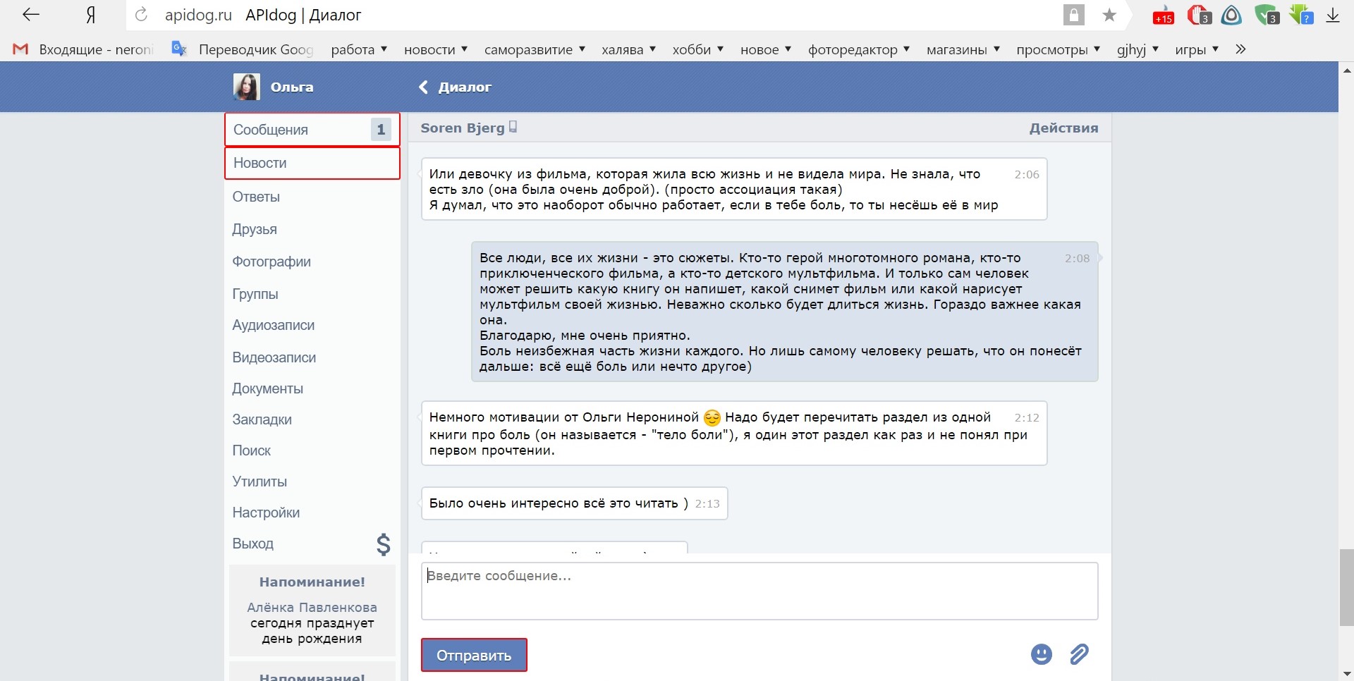
Task: Click the emoji smiley icon
Action: (x=1041, y=654)
